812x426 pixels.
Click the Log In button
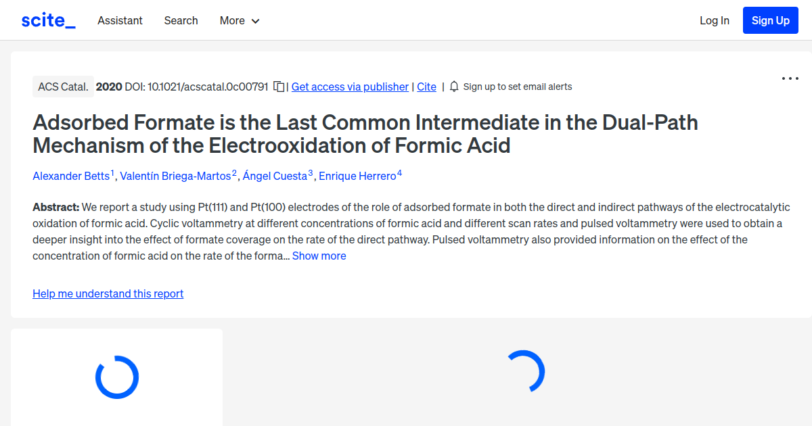715,20
